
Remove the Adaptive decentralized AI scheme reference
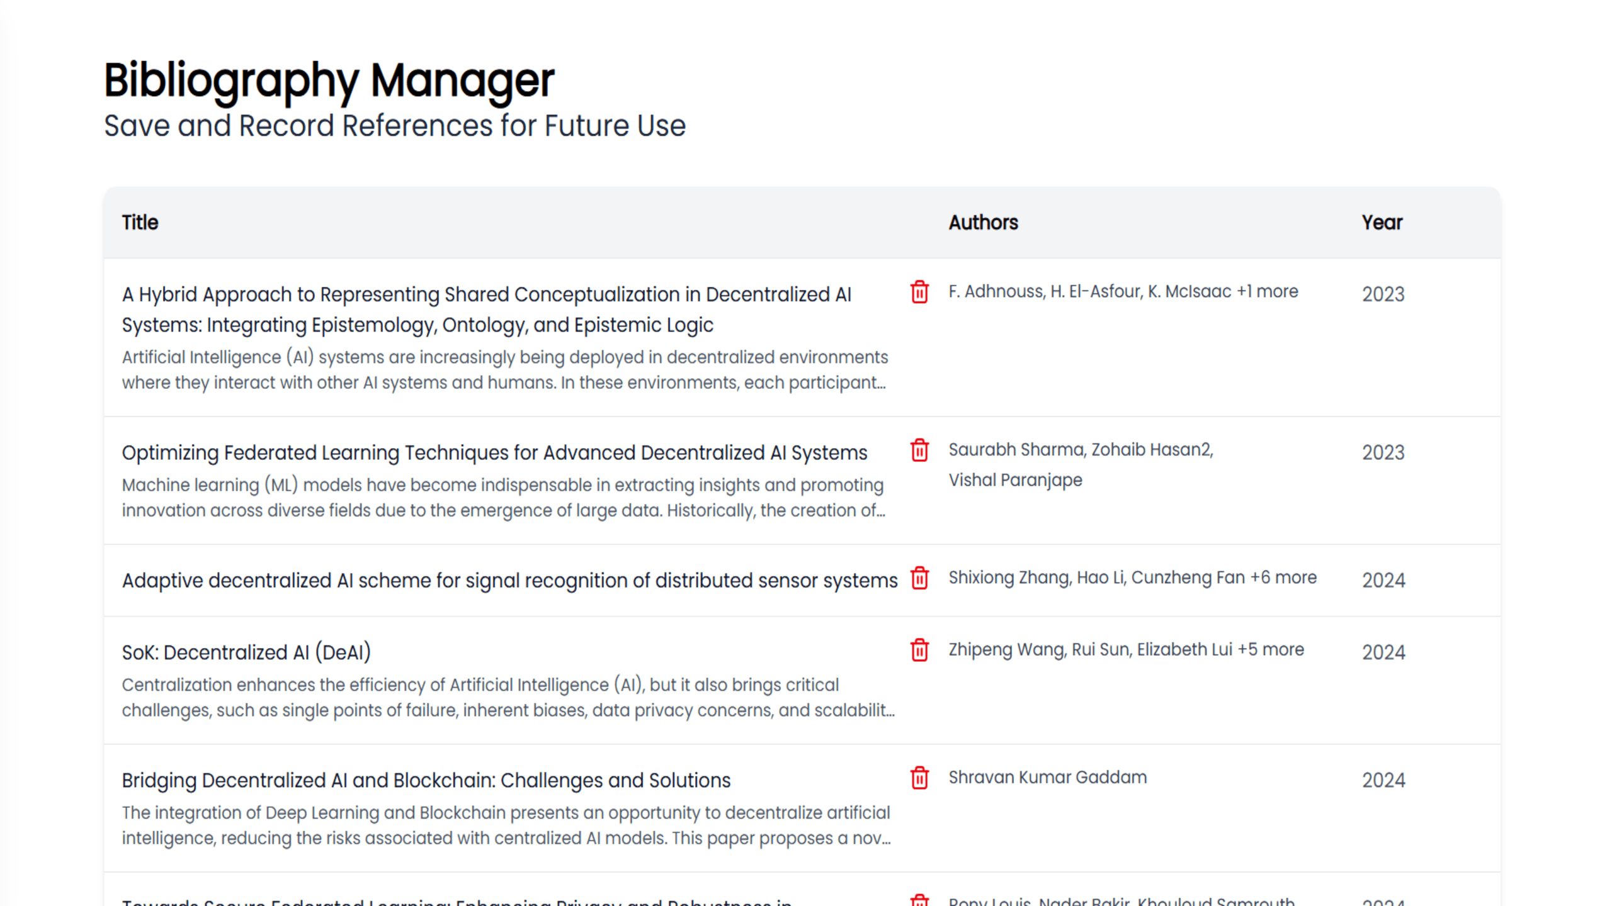click(919, 578)
